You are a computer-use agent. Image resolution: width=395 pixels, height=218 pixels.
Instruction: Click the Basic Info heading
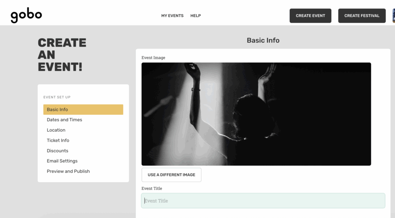263,40
